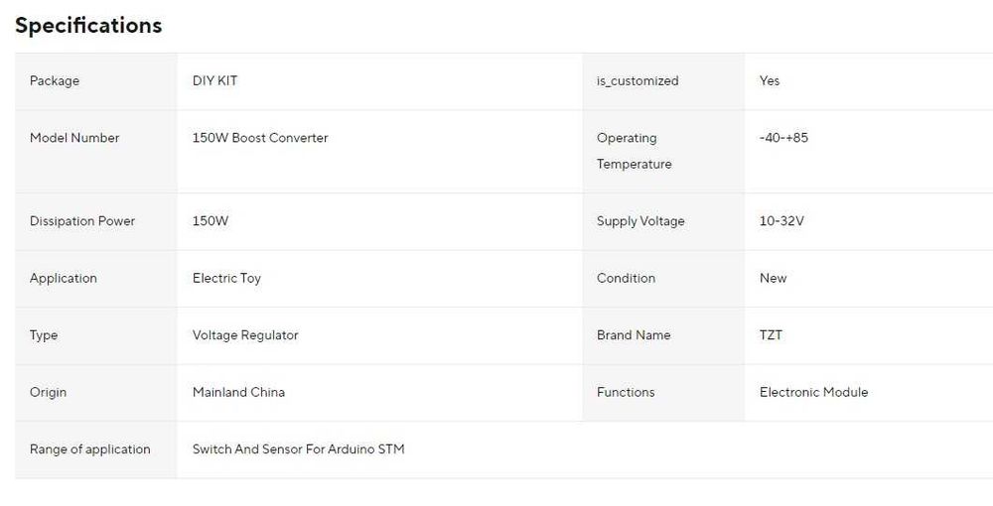The height and width of the screenshot is (506, 993).
Task: Click the Specifications heading
Action: [x=88, y=26]
